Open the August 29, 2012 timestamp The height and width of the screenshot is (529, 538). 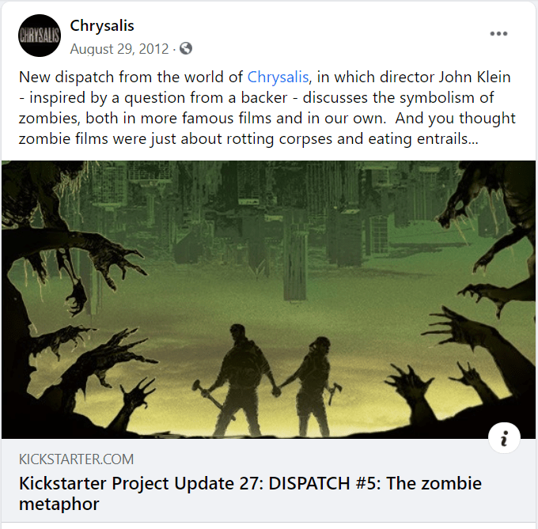119,49
